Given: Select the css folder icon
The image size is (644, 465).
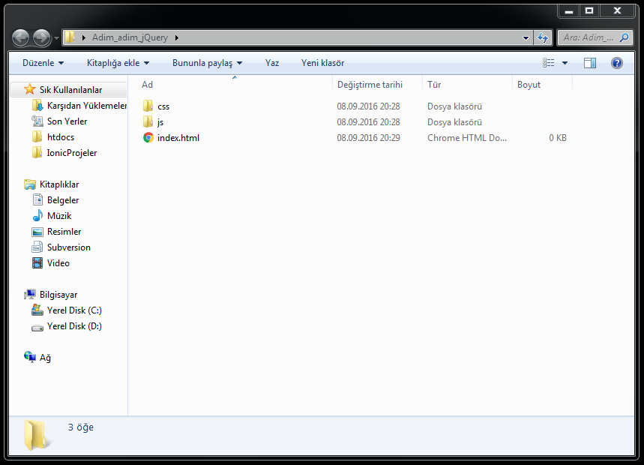Looking at the screenshot, I should [x=148, y=106].
